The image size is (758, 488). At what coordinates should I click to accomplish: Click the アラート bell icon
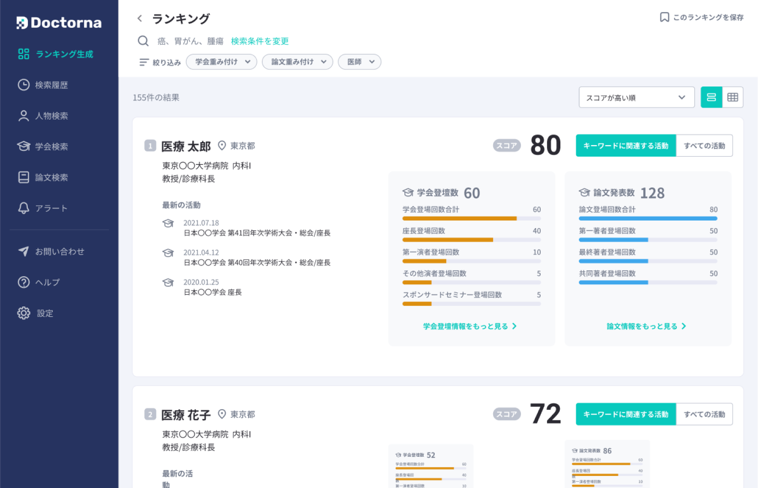click(24, 208)
